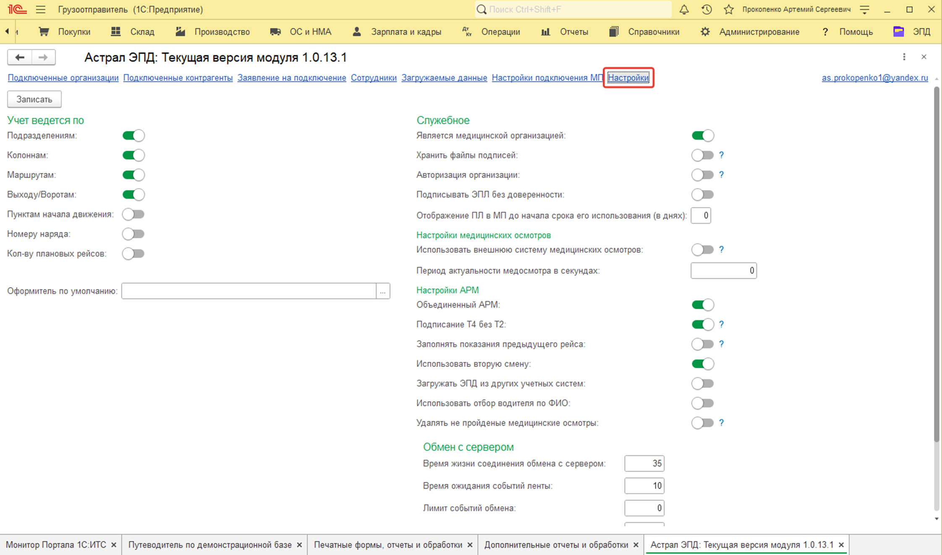This screenshot has width=942, height=555.
Task: Toggle Использовать вторую смену switch
Action: click(x=703, y=364)
